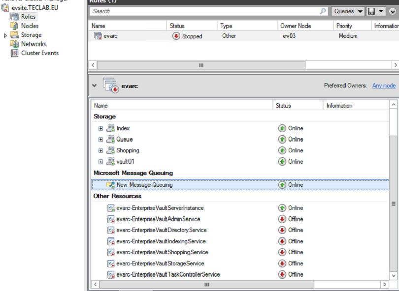The width and height of the screenshot is (399, 291).
Task: Click the Cluster Events icon
Action: pyautogui.click(x=14, y=53)
